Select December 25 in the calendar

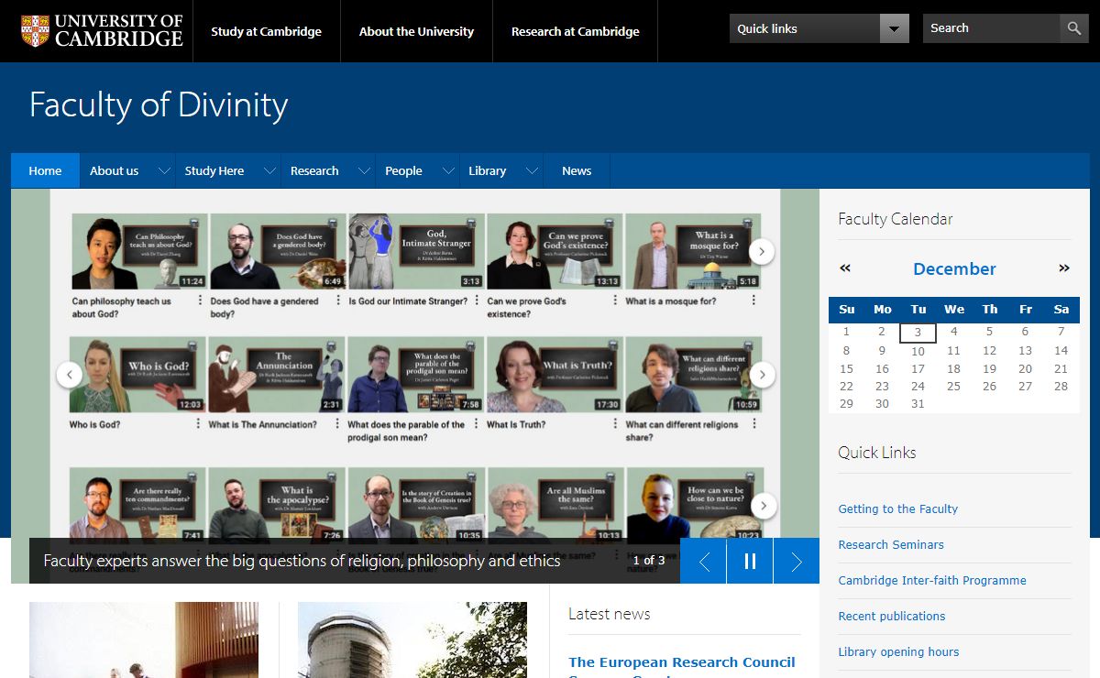pos(953,386)
